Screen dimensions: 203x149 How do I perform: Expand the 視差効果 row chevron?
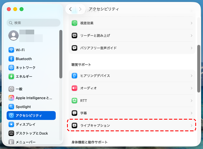(191, 23)
